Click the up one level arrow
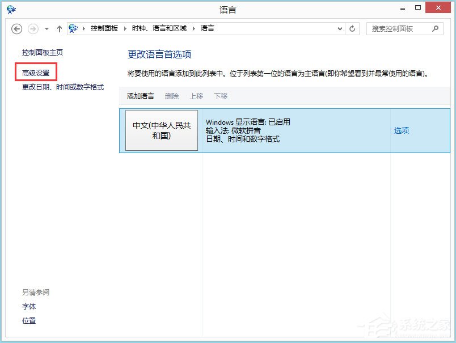This screenshot has height=343, width=456. [x=60, y=28]
